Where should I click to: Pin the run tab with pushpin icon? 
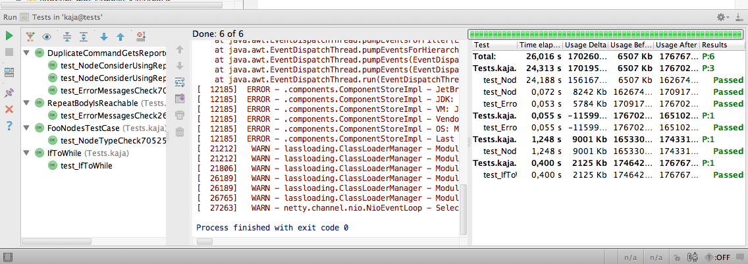coord(9,92)
